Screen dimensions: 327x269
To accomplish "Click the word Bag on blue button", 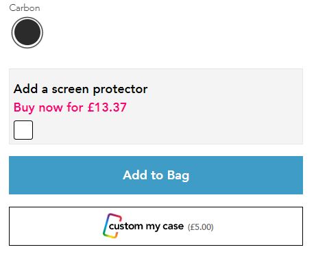I will (x=178, y=176).
